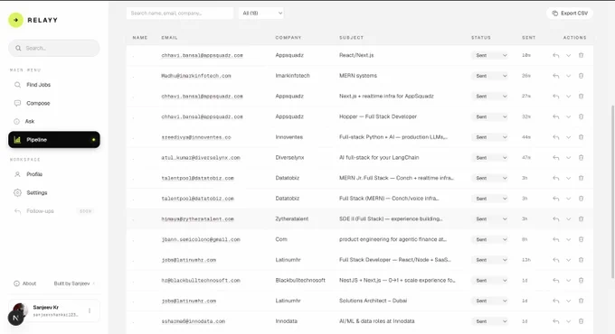Open Settings in workspace menu
615x334 pixels.
54,192
